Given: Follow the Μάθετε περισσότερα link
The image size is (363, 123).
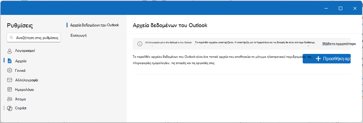Looking at the screenshot, I should (x=339, y=44).
